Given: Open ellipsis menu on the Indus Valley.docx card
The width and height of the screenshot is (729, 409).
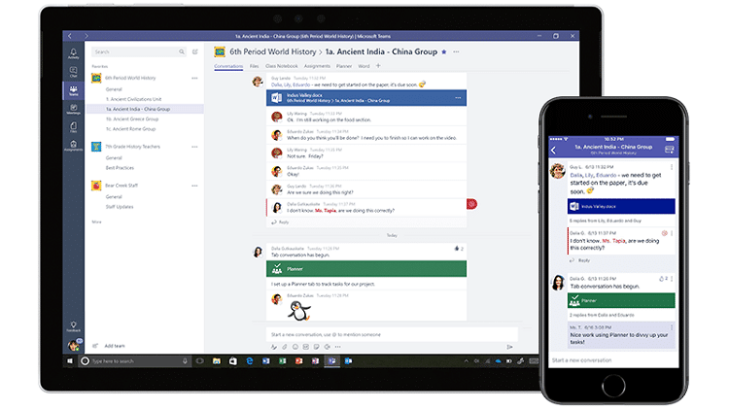Looking at the screenshot, I should [458, 97].
